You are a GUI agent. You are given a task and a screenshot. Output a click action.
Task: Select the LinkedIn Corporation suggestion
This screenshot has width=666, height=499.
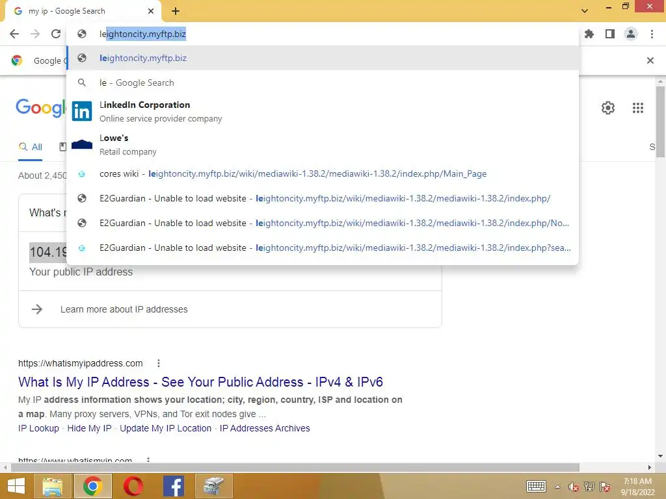(x=323, y=111)
